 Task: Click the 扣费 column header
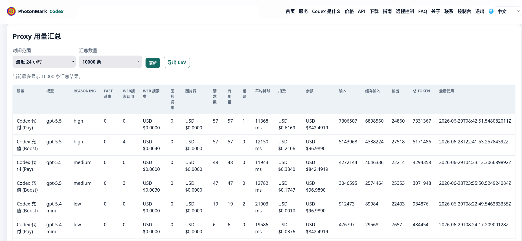click(282, 91)
